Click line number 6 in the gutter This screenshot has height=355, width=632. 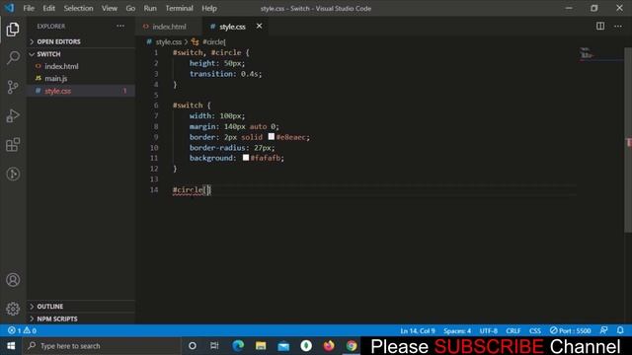coord(156,106)
